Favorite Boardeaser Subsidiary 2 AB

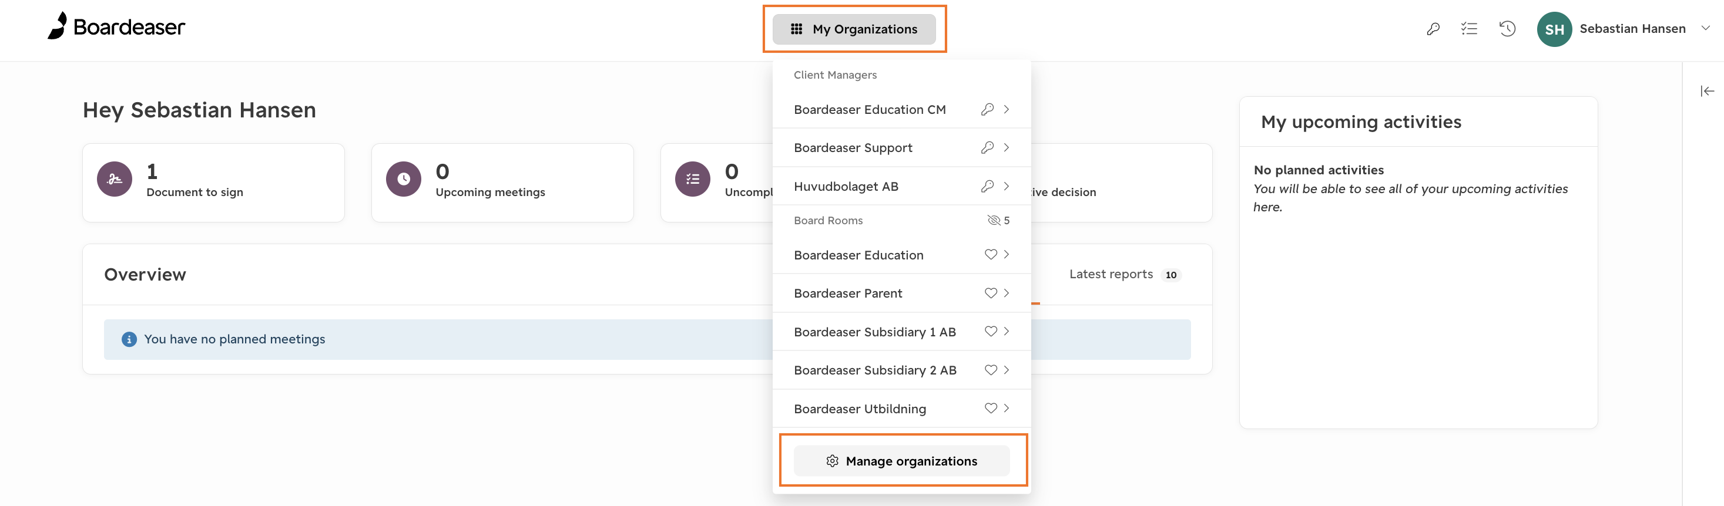[x=991, y=370]
